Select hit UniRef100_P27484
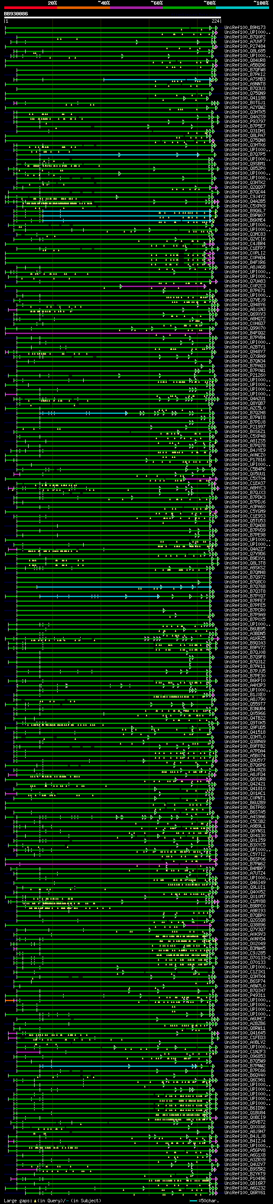The height and width of the screenshot is (1204, 273). [x=244, y=46]
